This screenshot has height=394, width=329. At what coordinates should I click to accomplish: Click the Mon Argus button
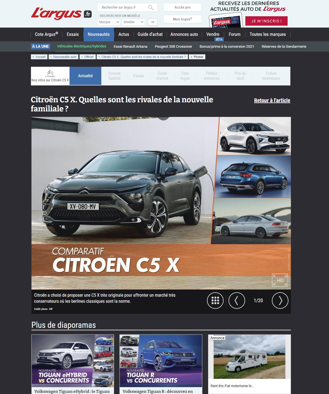[182, 19]
